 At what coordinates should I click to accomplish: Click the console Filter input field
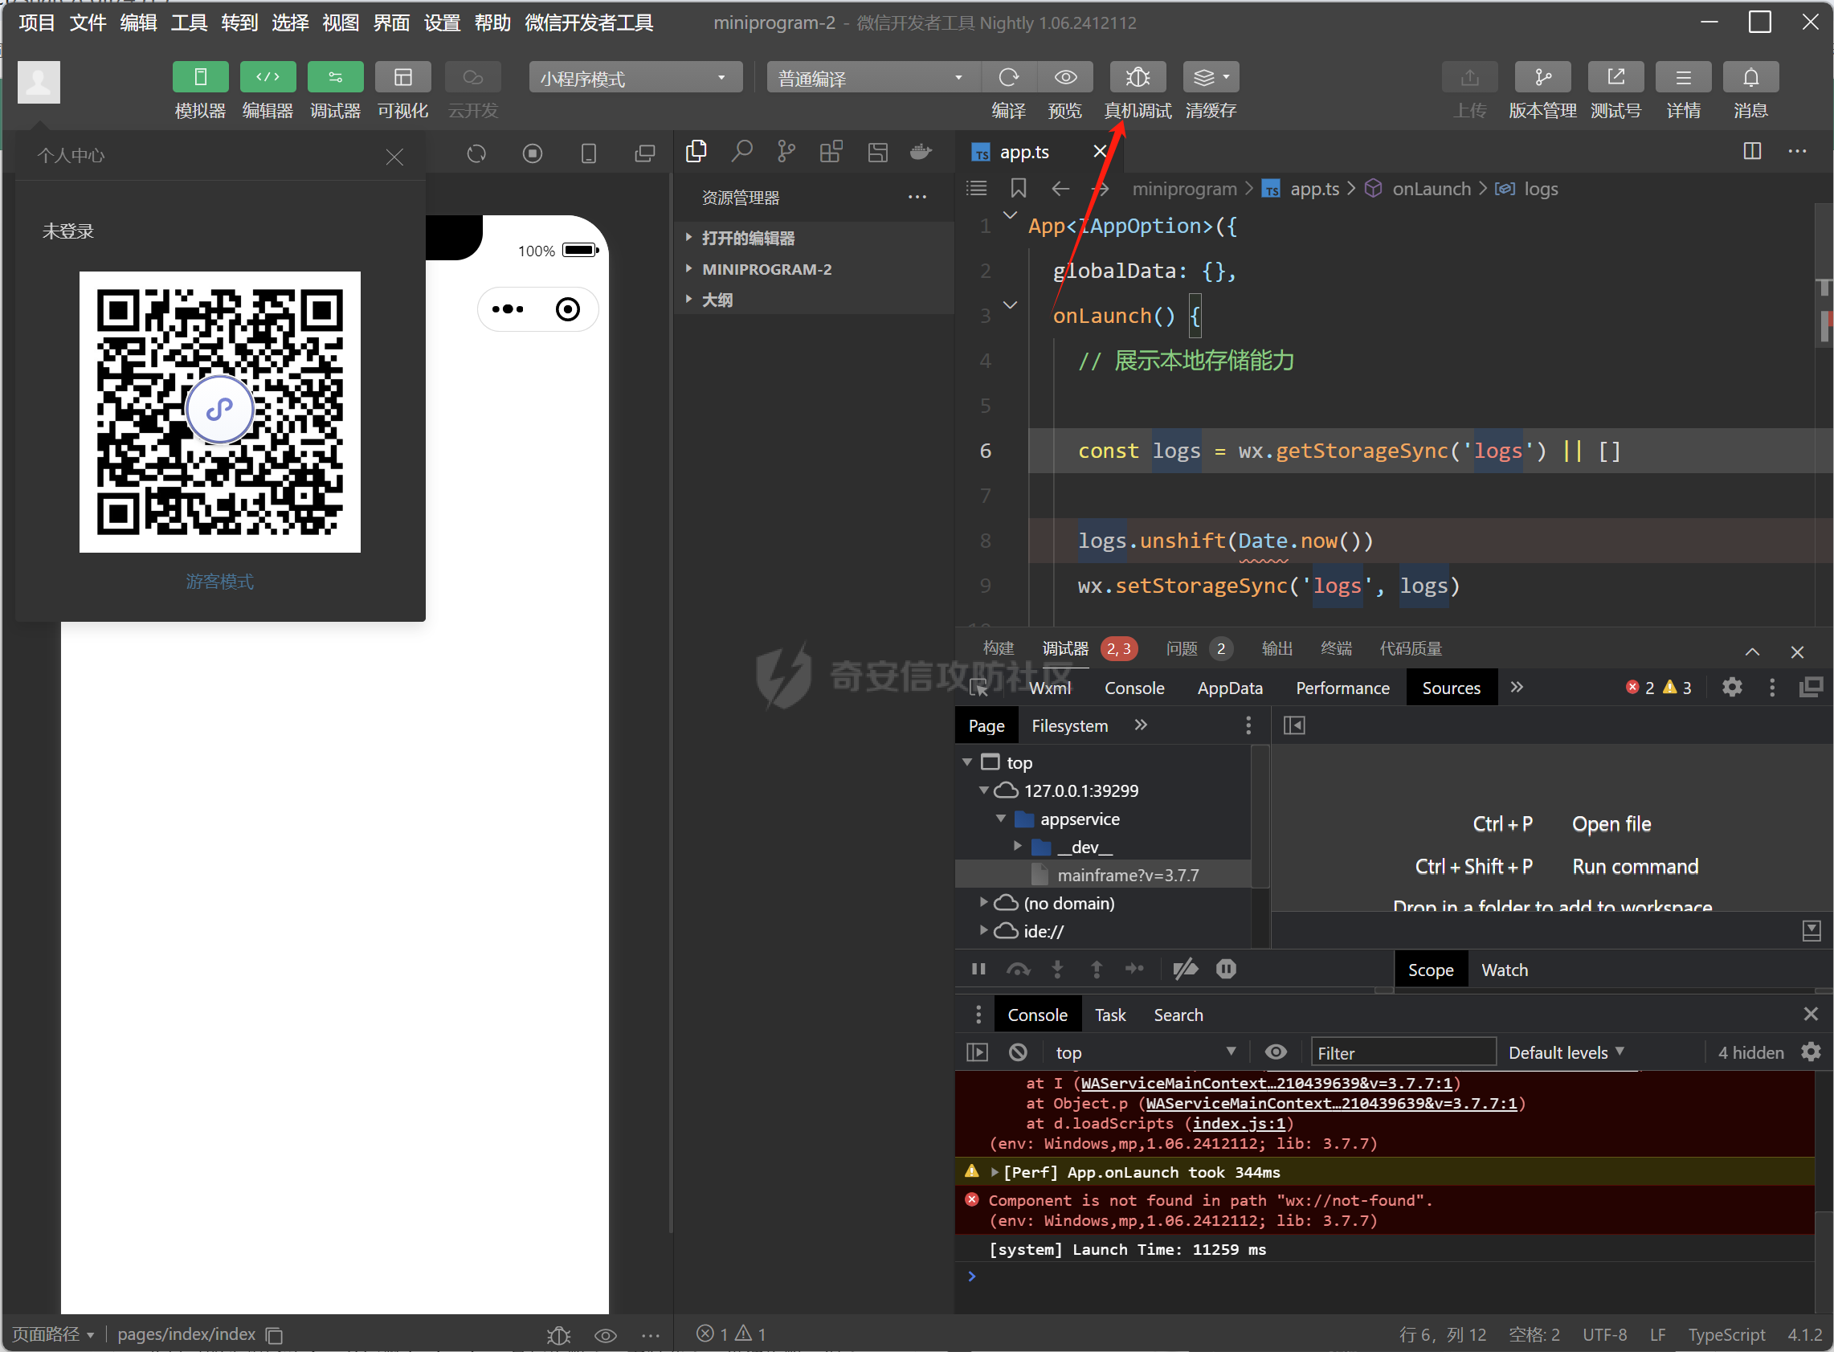click(x=1403, y=1052)
